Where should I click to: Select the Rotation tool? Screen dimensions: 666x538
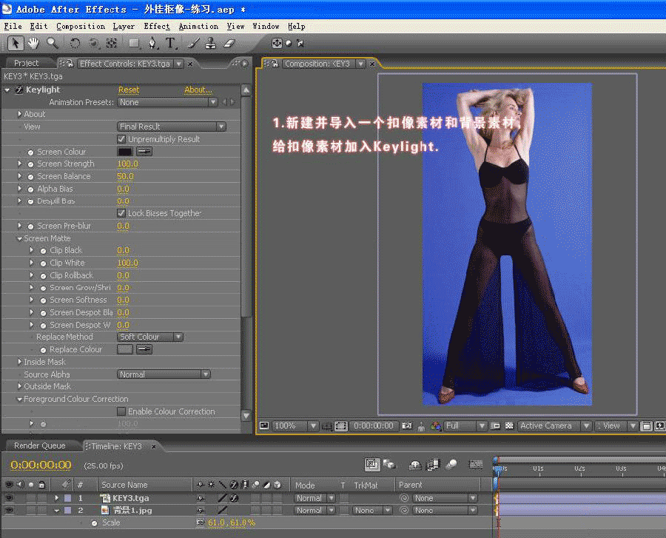[x=75, y=44]
